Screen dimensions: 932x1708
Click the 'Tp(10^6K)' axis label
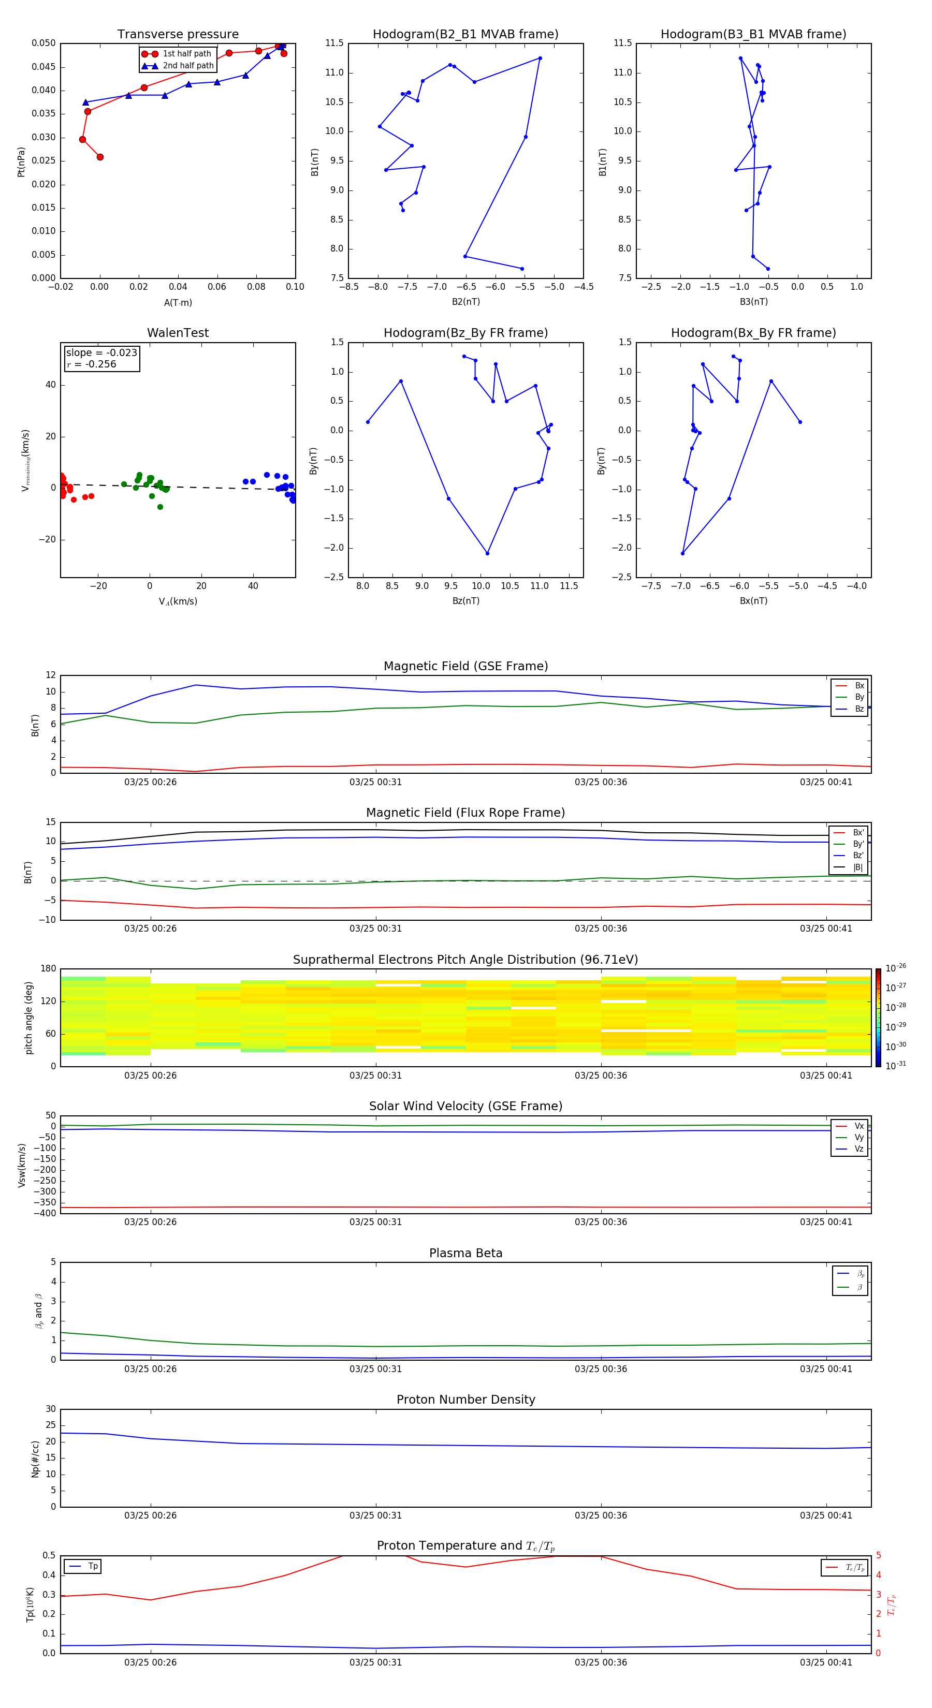coord(30,1604)
